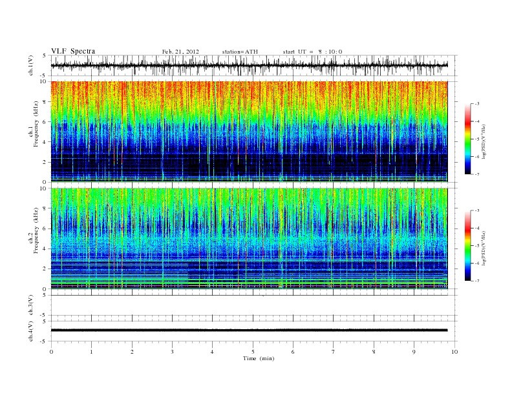Viewport: 512px width, 395px height.
Task: Click the 'start UT = 8:10:0' label
Action: tap(312, 52)
